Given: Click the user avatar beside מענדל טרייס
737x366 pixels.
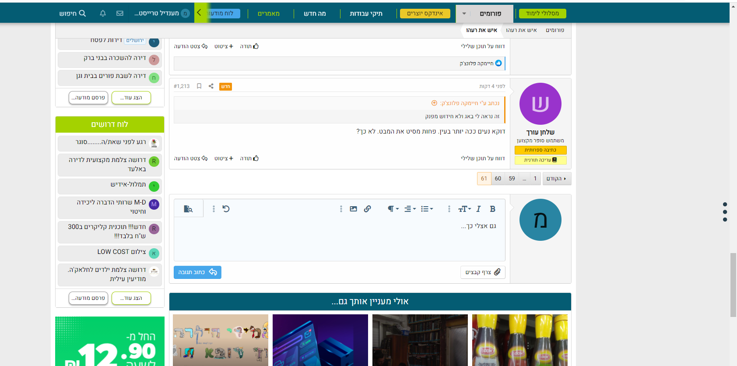Looking at the screenshot, I should click(185, 13).
